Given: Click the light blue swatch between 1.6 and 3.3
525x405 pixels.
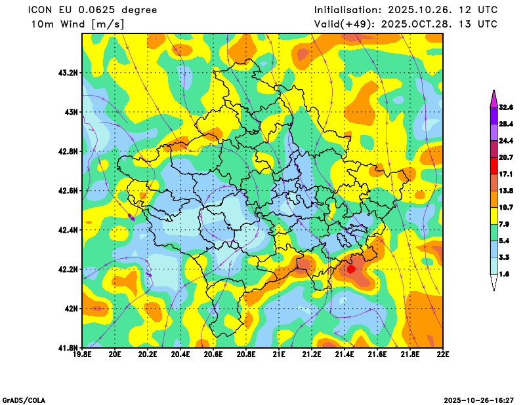Looking at the screenshot, I should [493, 266].
